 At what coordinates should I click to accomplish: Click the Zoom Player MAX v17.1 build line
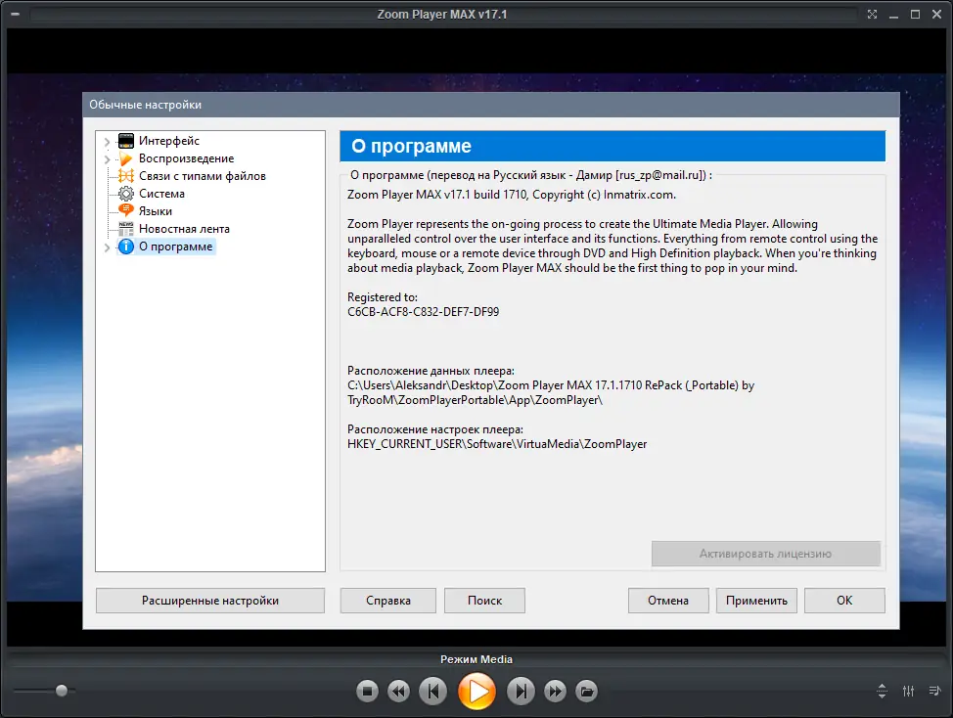(x=511, y=195)
